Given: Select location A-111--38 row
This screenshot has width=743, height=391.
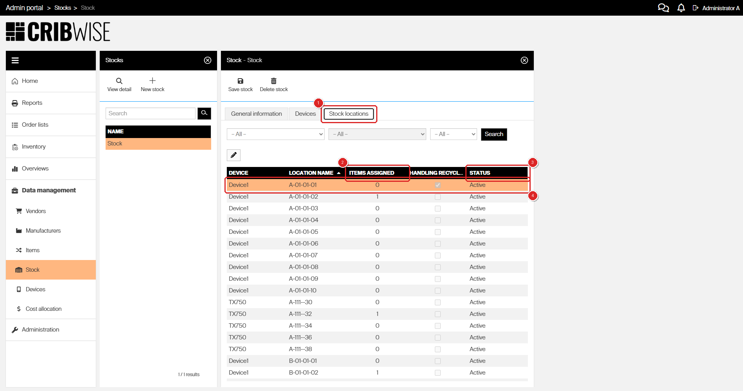Looking at the screenshot, I should point(377,349).
